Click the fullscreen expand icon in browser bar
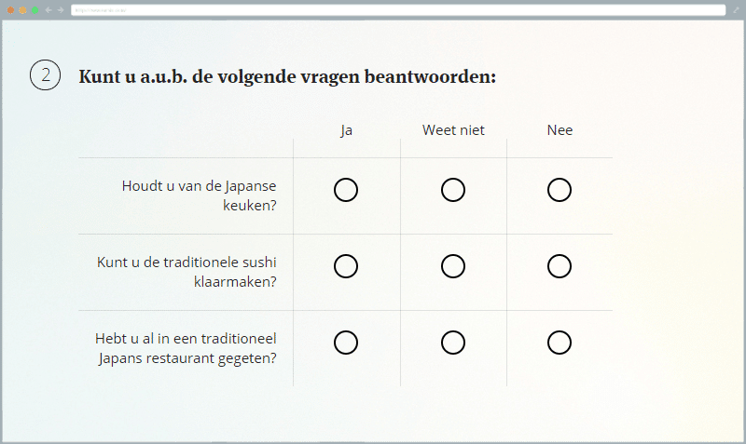The image size is (746, 444). click(735, 10)
